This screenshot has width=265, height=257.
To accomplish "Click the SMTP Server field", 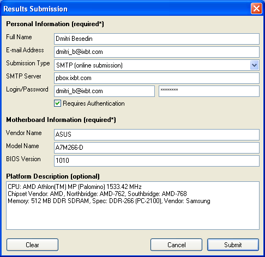I will click(x=156, y=78).
